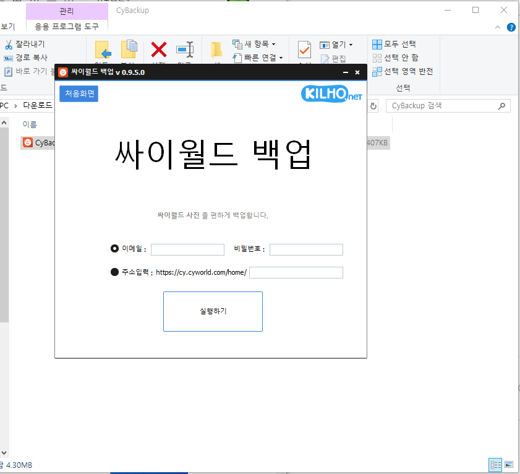This screenshot has width=520, height=474.
Task: Maximize the CyBackup Explorer window
Action: [475, 11]
